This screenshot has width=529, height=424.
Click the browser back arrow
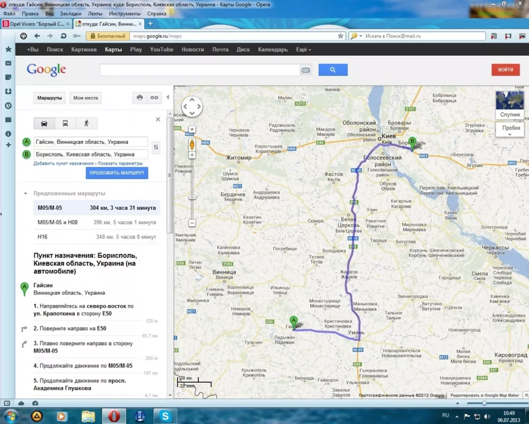37,36
